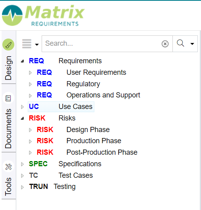Image resolution: width=201 pixels, height=210 pixels.
Task: Click the hamburger tree menu icon
Action: (27, 44)
